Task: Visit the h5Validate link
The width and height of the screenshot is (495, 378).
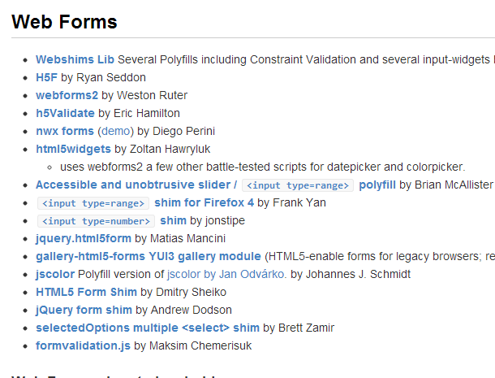Action: point(65,113)
